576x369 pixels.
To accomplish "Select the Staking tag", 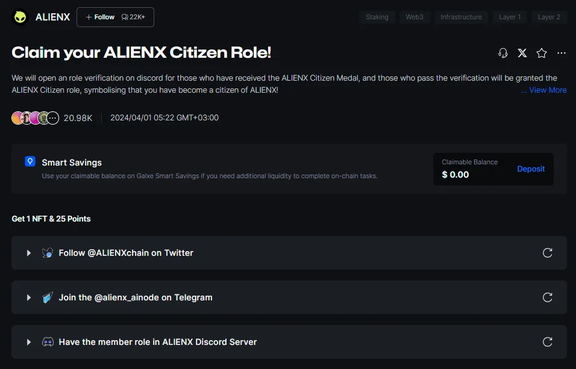I will (x=377, y=17).
